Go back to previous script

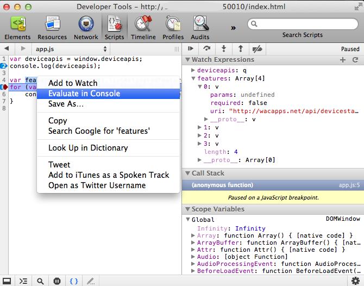pyautogui.click(x=7, y=48)
